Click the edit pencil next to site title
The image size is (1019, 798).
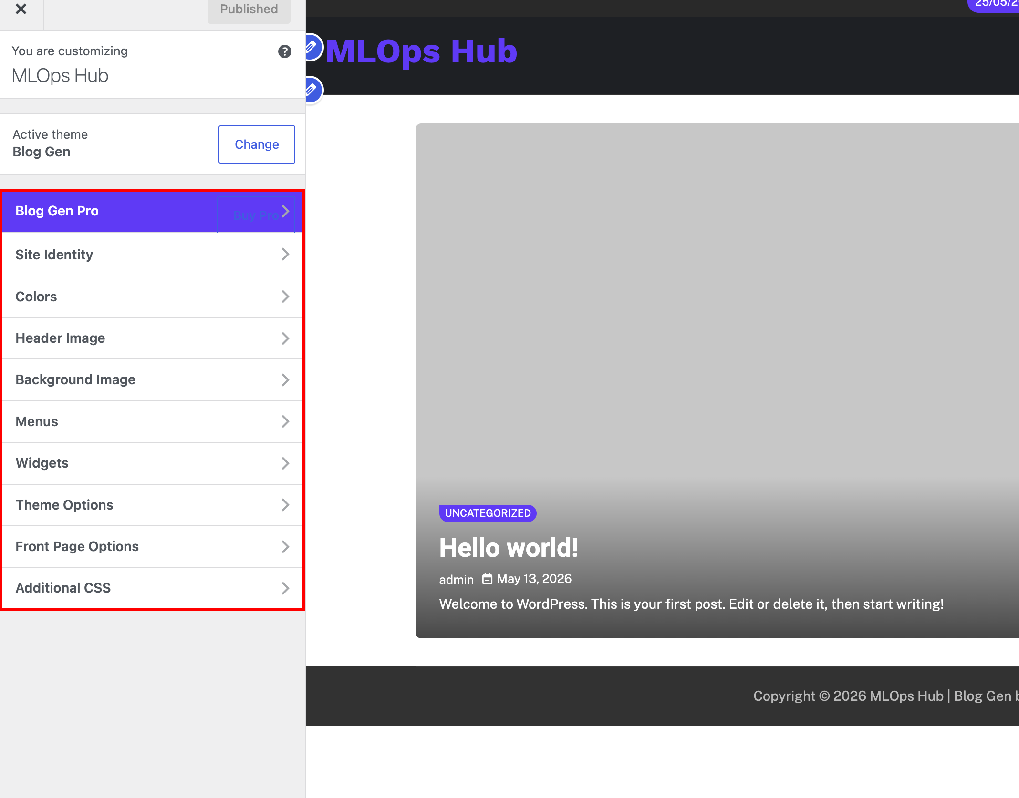(312, 47)
